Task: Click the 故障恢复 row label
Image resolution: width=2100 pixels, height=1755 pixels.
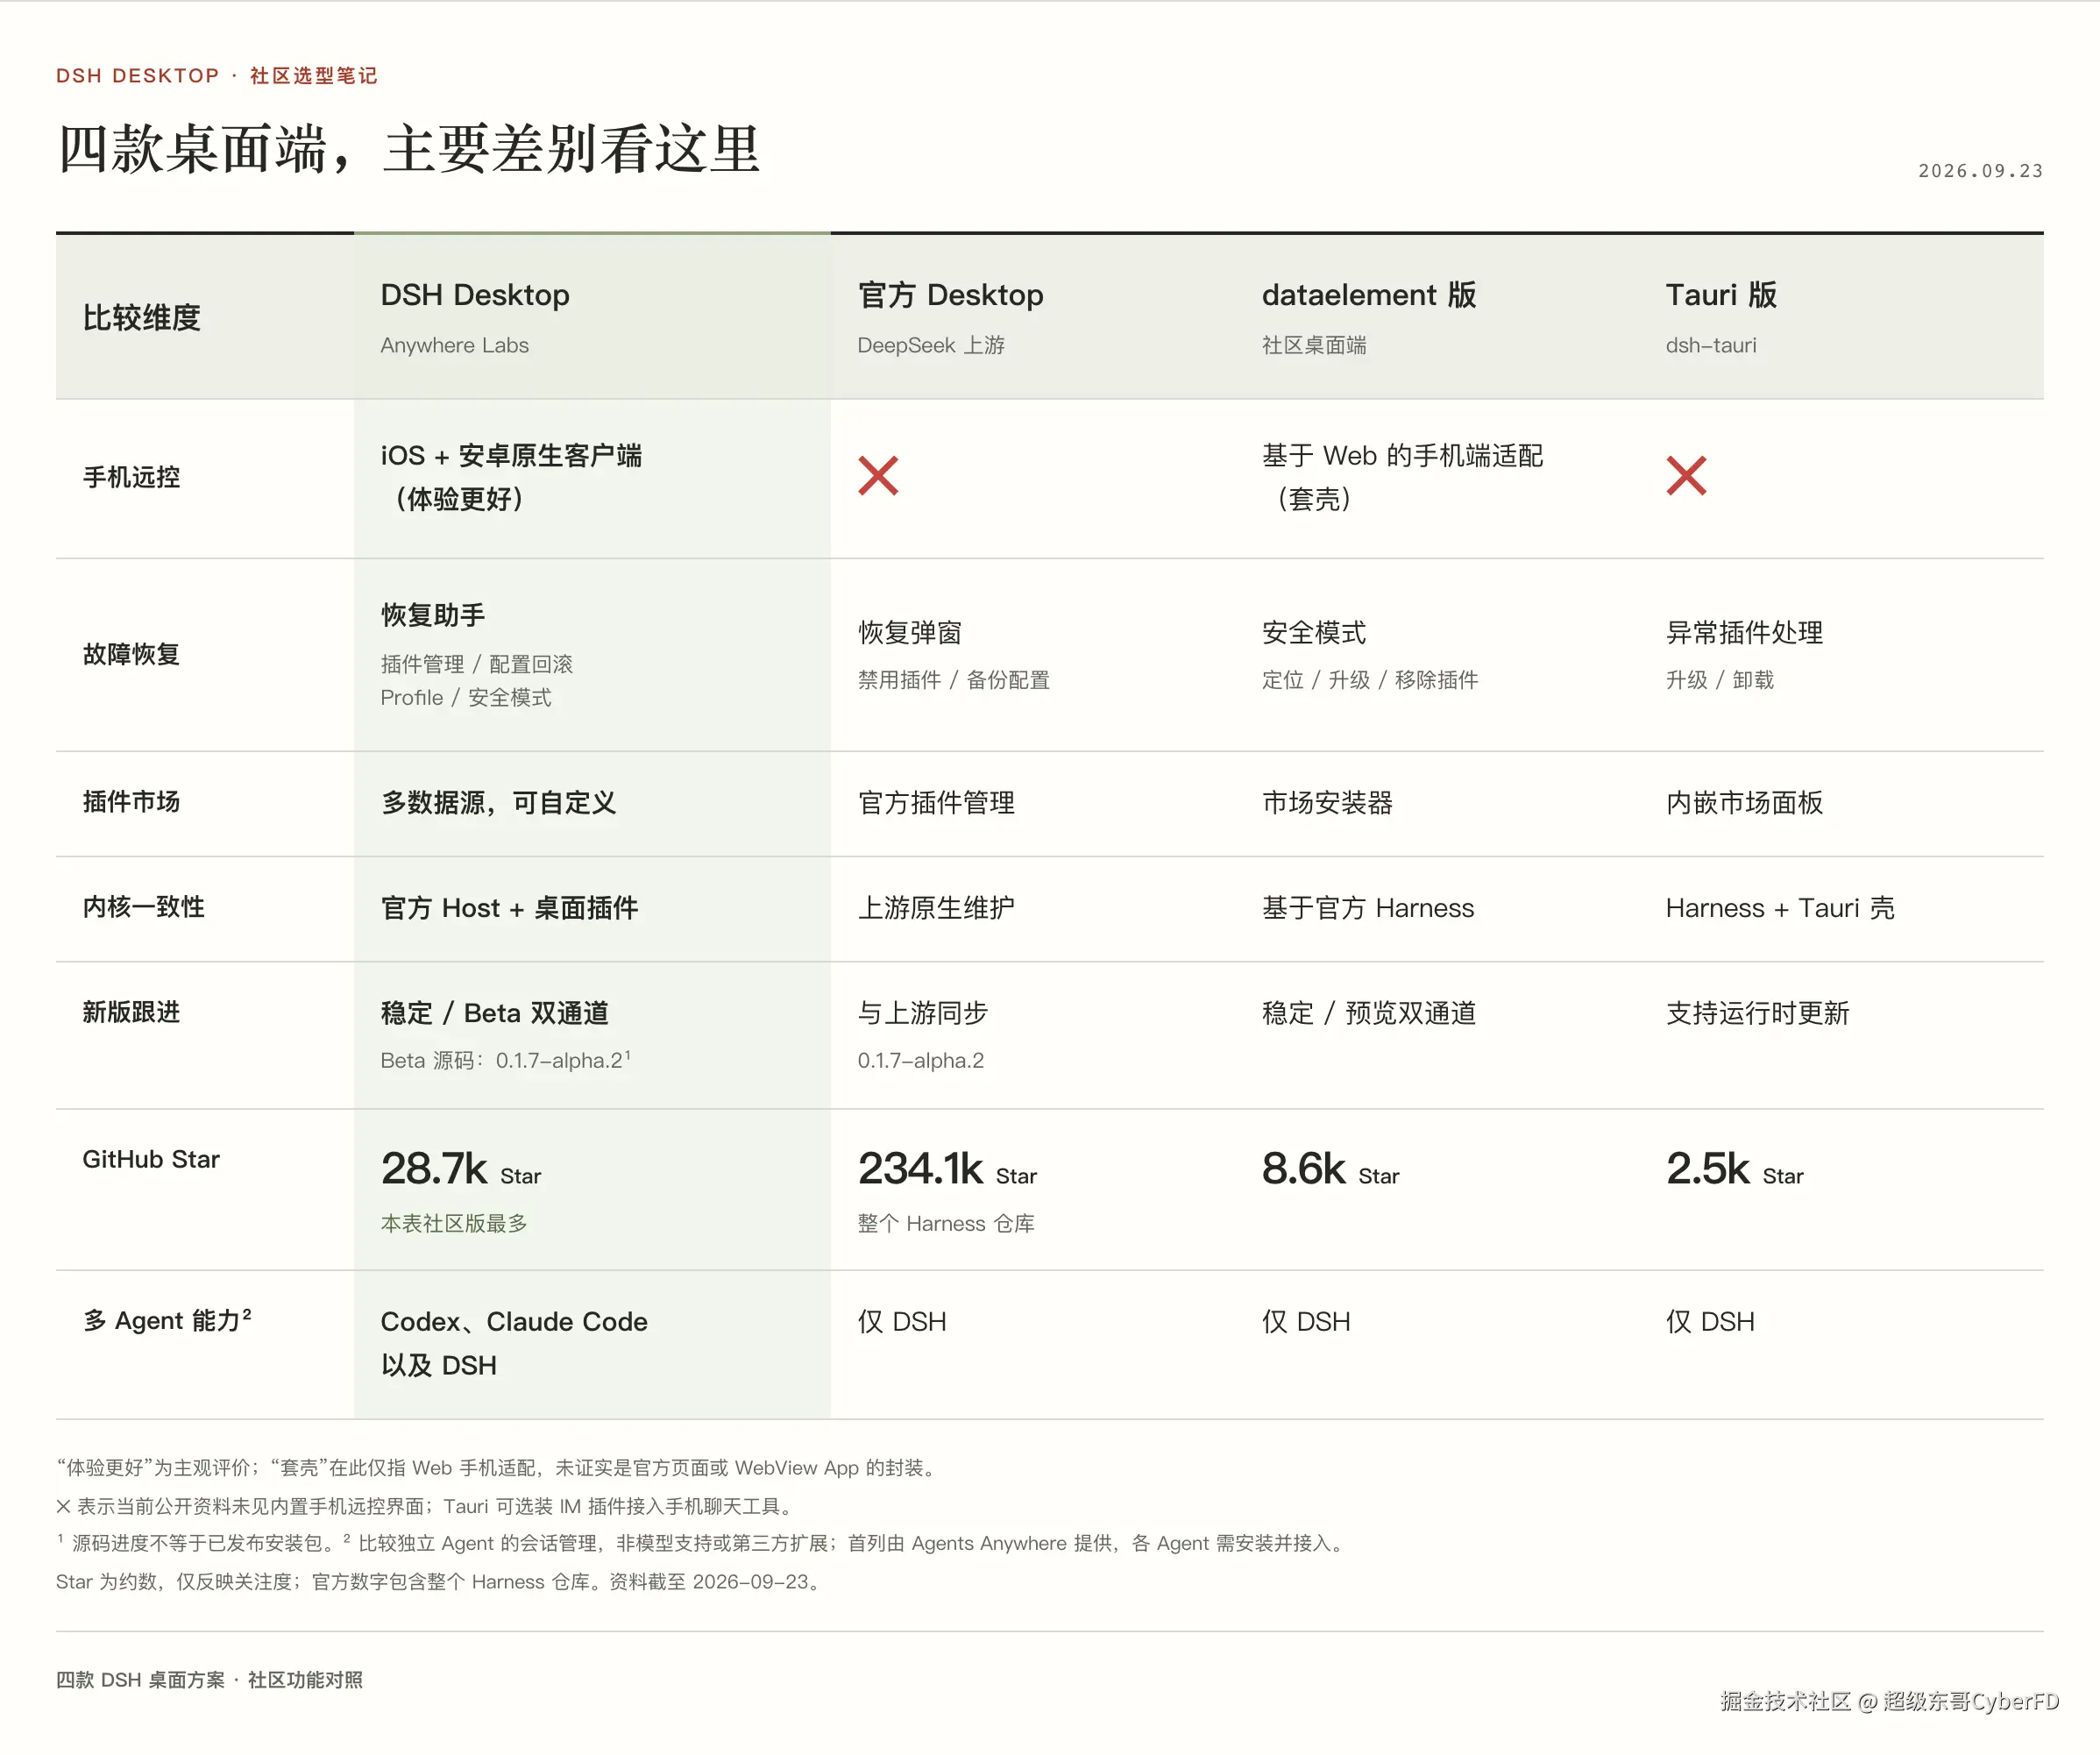Action: click(x=131, y=654)
